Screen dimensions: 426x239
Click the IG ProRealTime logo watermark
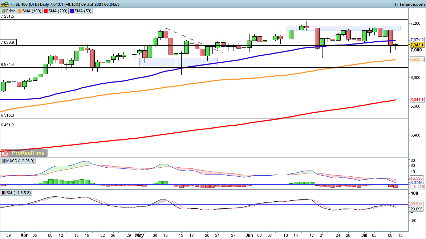(24, 153)
